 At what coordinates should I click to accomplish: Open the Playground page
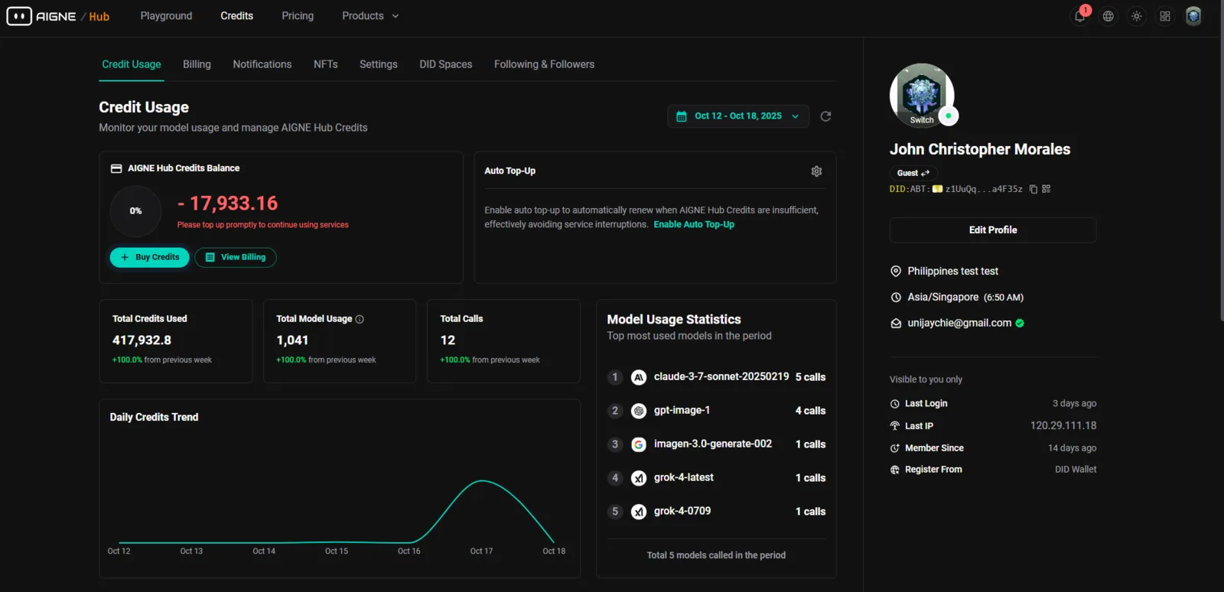pyautogui.click(x=166, y=16)
